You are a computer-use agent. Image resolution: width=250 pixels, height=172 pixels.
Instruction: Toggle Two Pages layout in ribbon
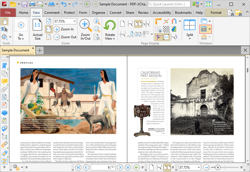point(138,24)
